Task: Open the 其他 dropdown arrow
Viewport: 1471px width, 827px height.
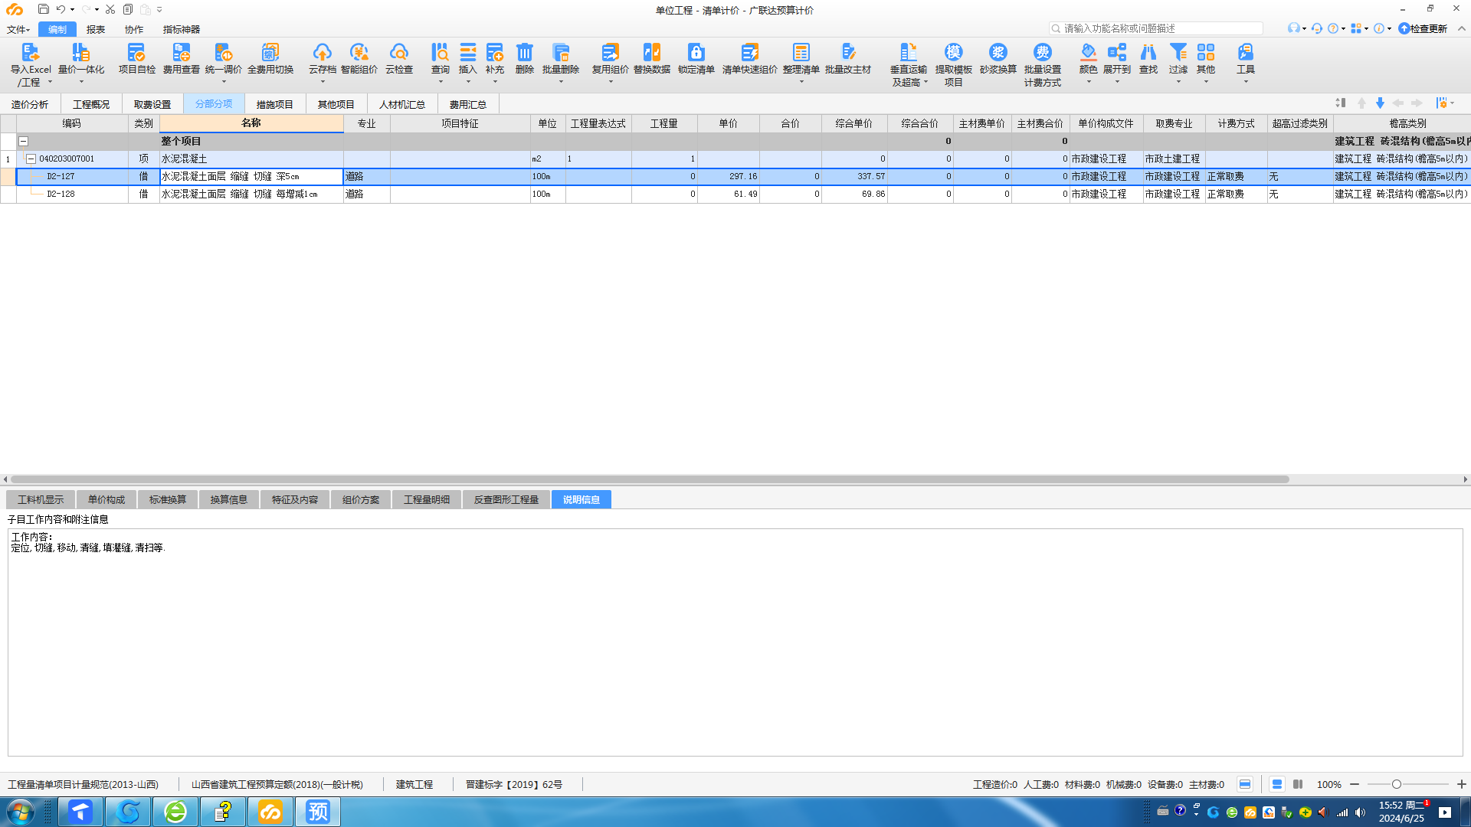Action: click(1205, 82)
